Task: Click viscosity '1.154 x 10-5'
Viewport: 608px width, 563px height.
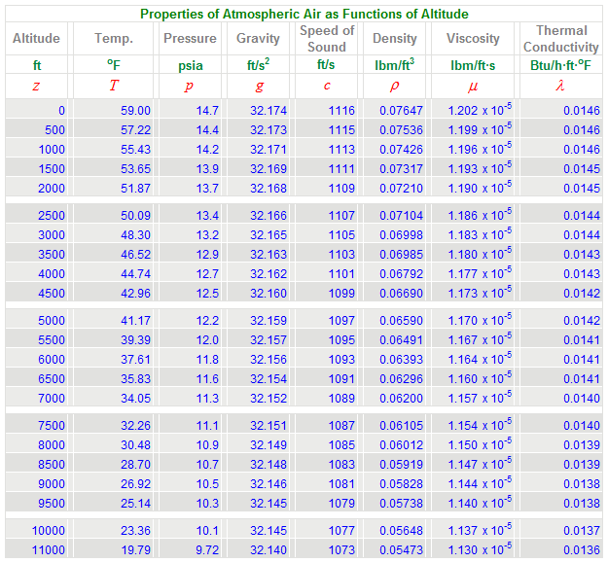Action: tap(480, 425)
